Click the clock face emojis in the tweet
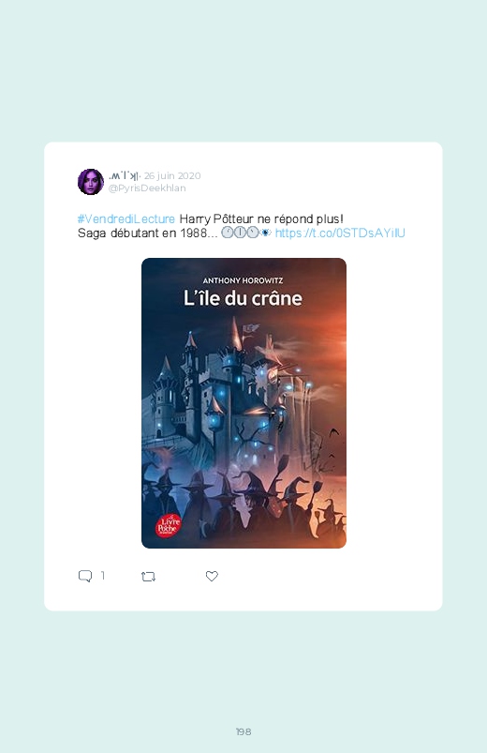The image size is (487, 753). tap(241, 233)
